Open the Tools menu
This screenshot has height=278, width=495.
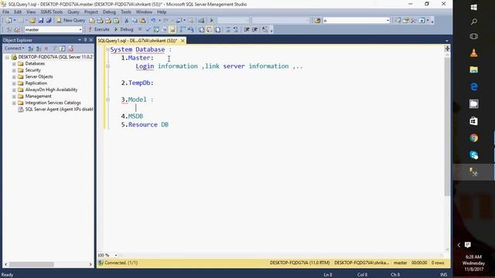(x=126, y=12)
